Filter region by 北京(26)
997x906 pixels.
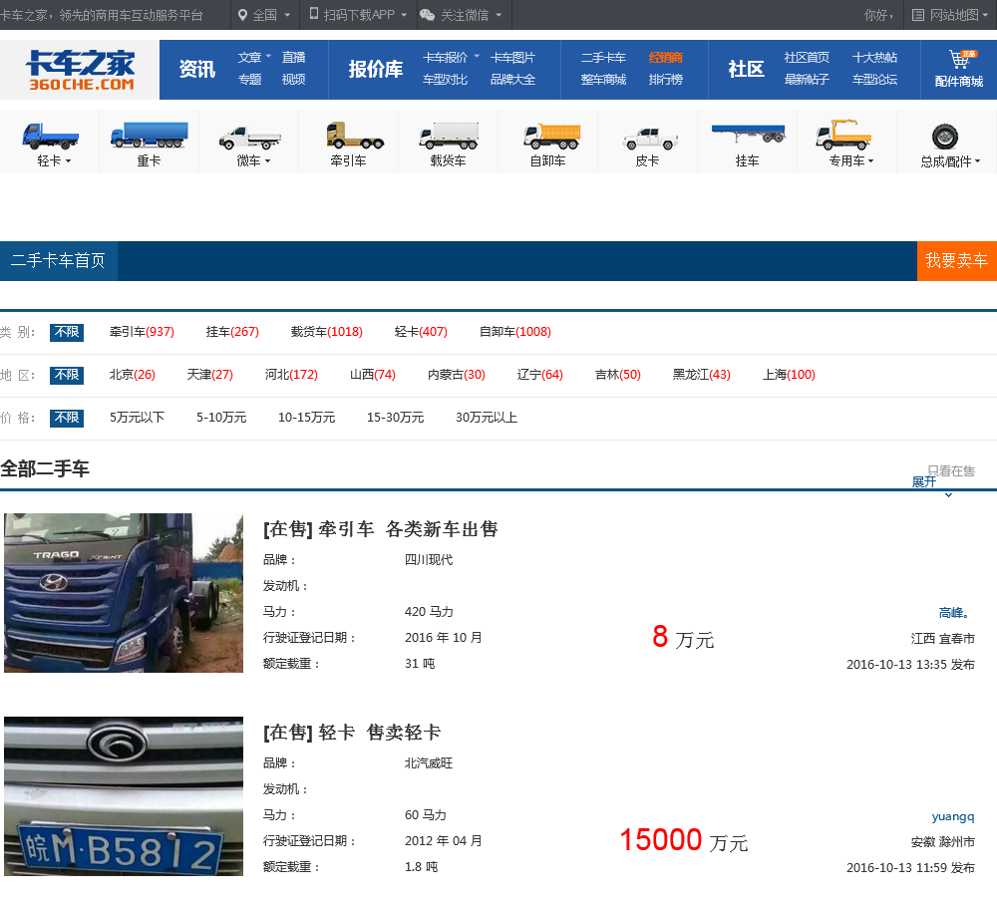[x=133, y=375]
